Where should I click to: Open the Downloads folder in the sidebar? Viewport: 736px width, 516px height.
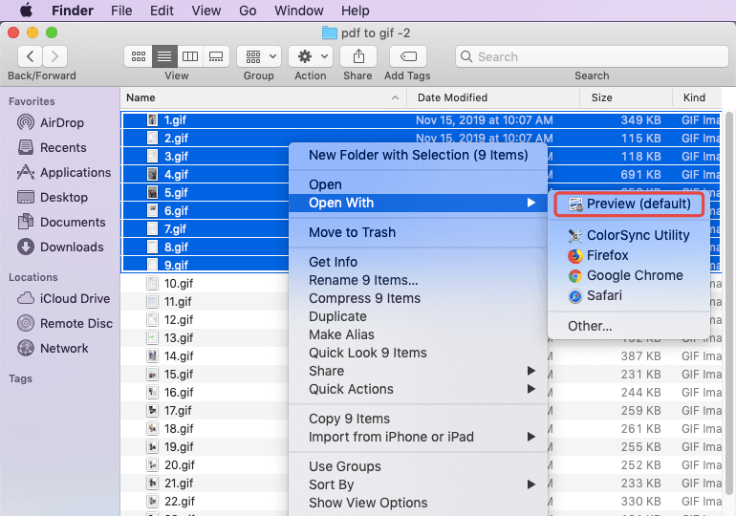coord(71,247)
